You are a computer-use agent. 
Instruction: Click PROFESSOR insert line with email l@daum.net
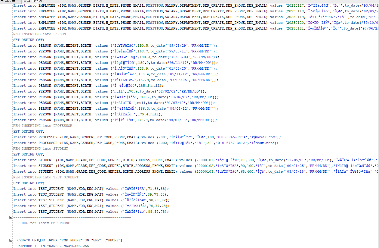[146, 143]
